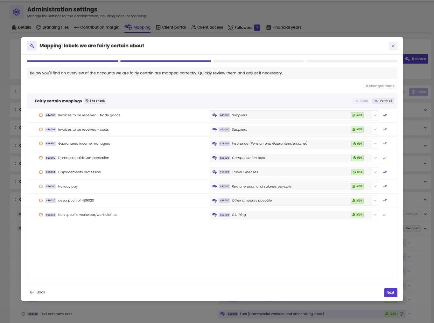Open dropdown for 444000 Suppliers mapping
The height and width of the screenshot is (323, 434).
375,115
